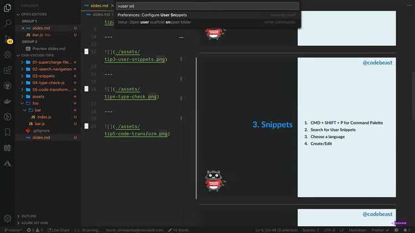Open .gitignore file in explorer
415x233 pixels.
tap(42, 131)
